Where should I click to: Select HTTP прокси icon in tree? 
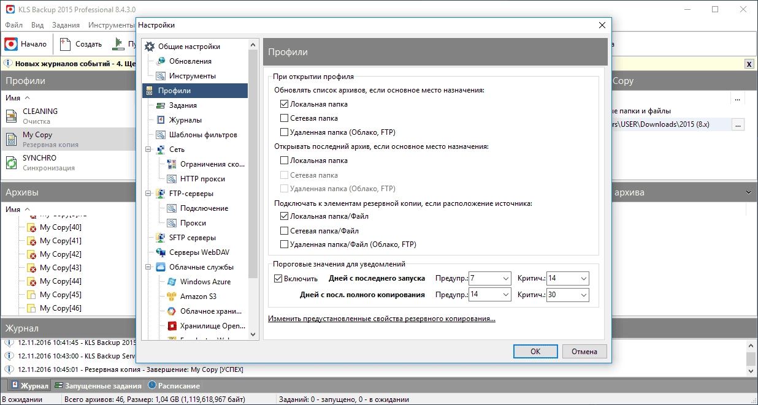(172, 179)
